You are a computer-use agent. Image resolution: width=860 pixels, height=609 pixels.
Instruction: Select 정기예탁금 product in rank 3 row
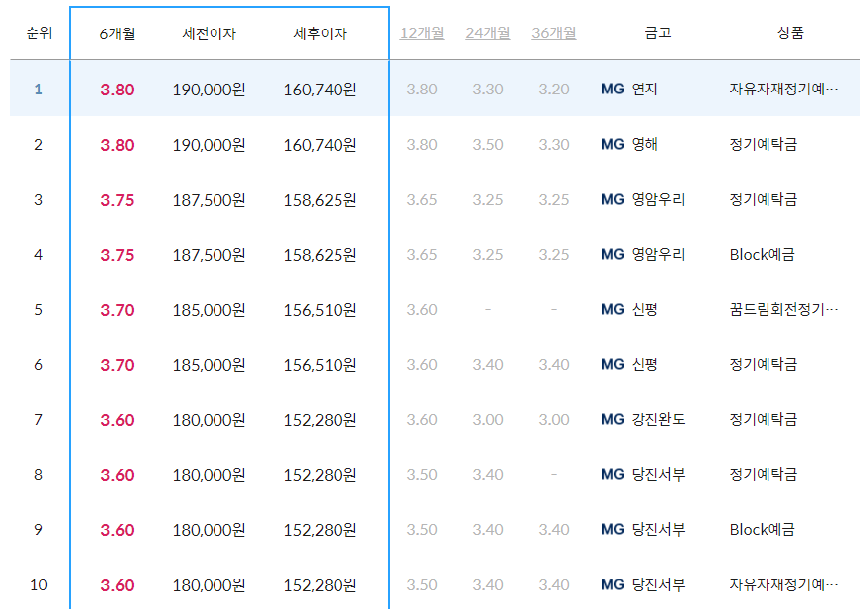pos(763,199)
